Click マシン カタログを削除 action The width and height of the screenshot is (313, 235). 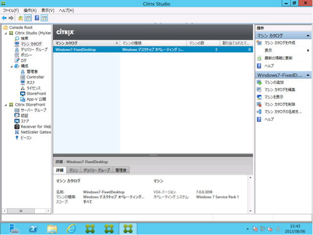(280, 104)
